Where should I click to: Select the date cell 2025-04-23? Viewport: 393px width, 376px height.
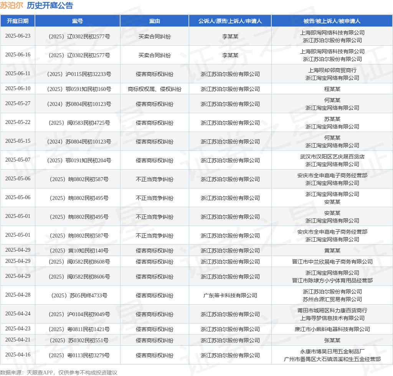[18, 329]
